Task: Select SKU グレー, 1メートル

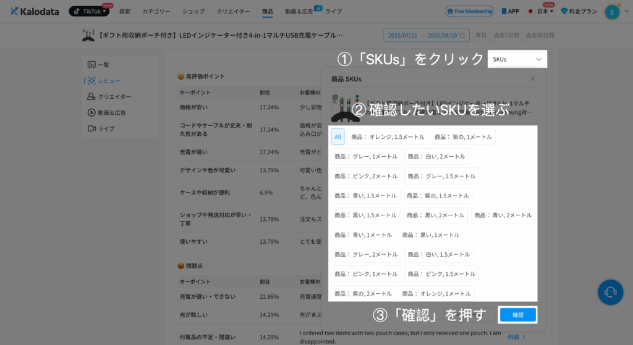Action: click(x=366, y=156)
